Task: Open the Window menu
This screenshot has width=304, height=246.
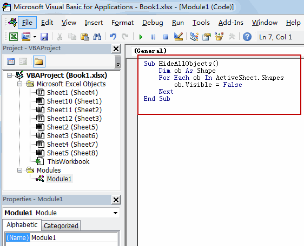Action: tap(265, 23)
